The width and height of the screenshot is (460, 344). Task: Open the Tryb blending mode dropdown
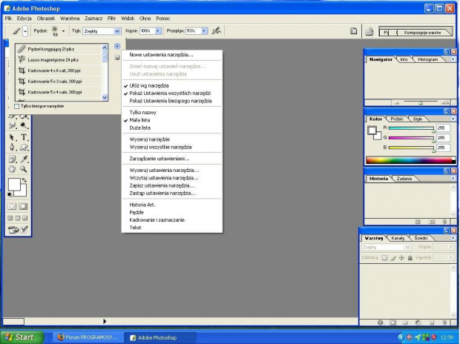(x=117, y=31)
